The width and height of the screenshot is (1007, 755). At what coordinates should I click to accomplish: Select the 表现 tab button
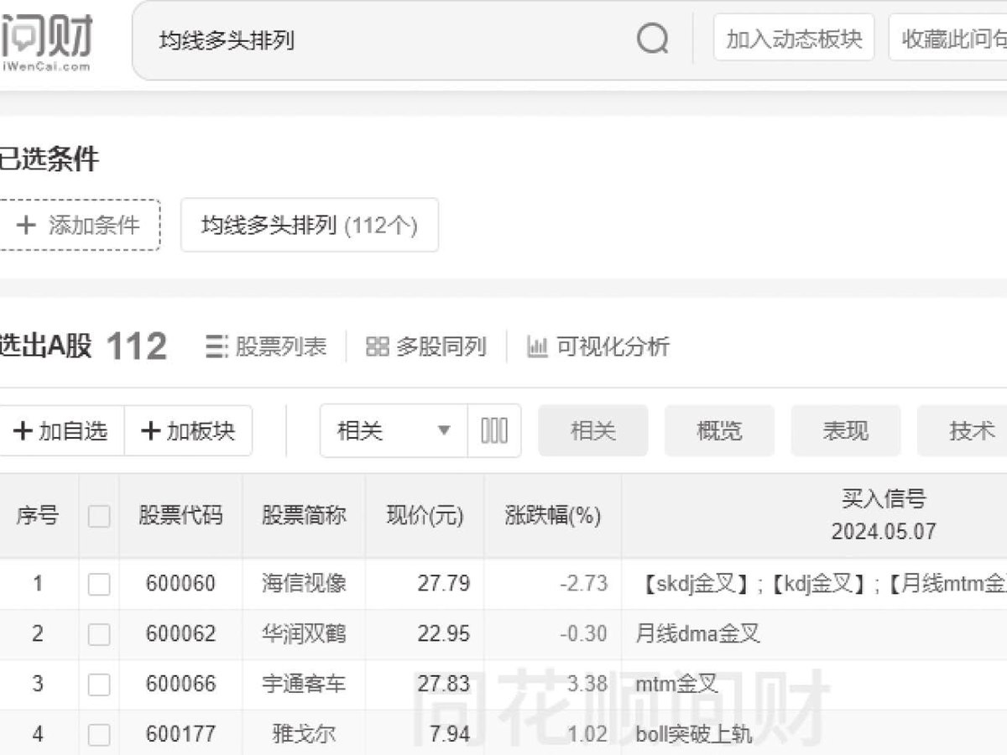click(x=846, y=431)
